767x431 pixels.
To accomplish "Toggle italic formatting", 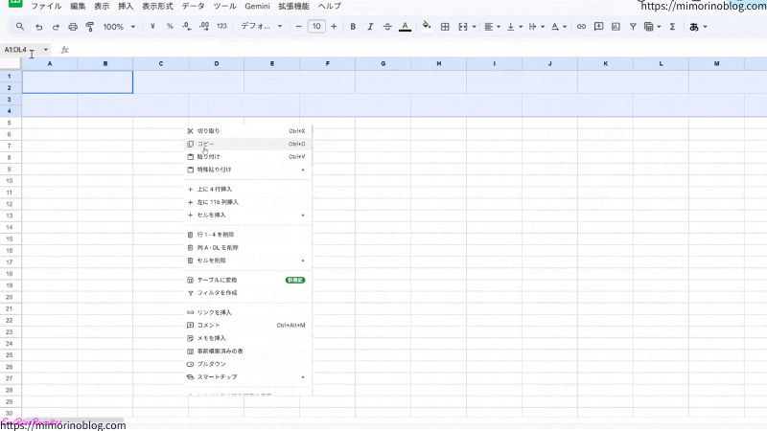I will tap(370, 27).
